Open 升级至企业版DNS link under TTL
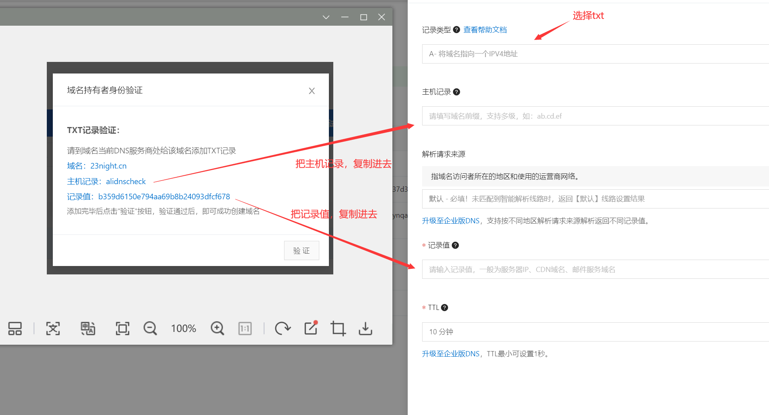769x415 pixels. [x=451, y=354]
